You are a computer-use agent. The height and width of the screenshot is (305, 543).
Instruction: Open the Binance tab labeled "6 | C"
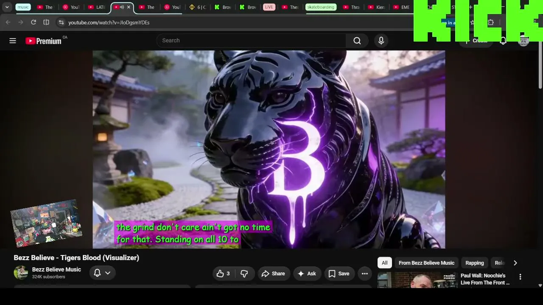click(x=198, y=7)
